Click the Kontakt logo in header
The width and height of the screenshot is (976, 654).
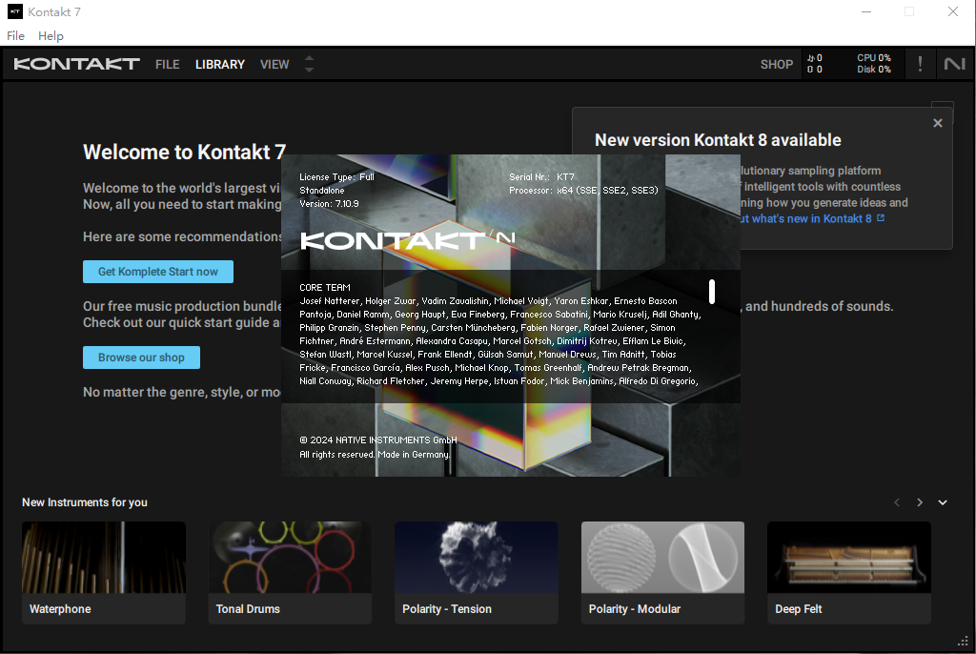pyautogui.click(x=76, y=64)
